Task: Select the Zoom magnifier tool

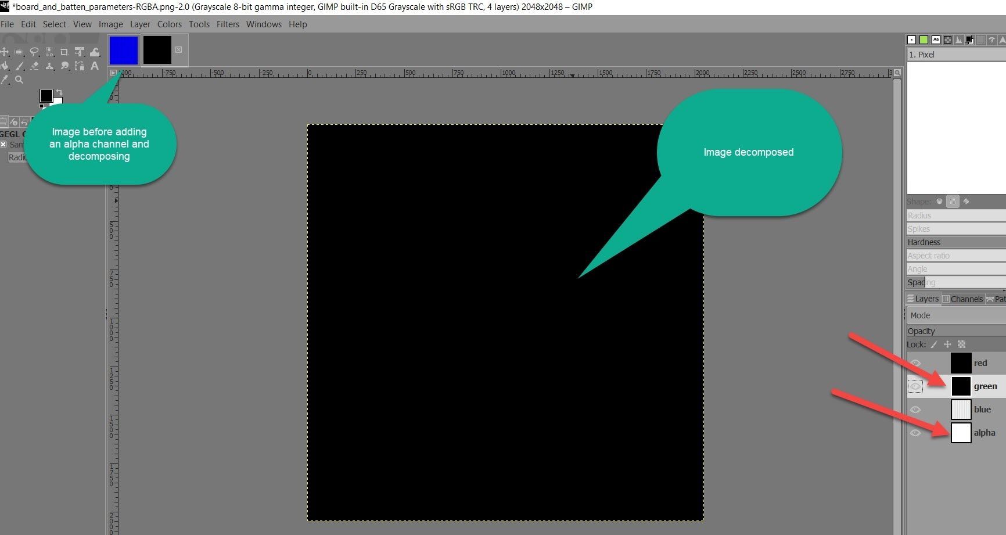Action: coord(20,80)
